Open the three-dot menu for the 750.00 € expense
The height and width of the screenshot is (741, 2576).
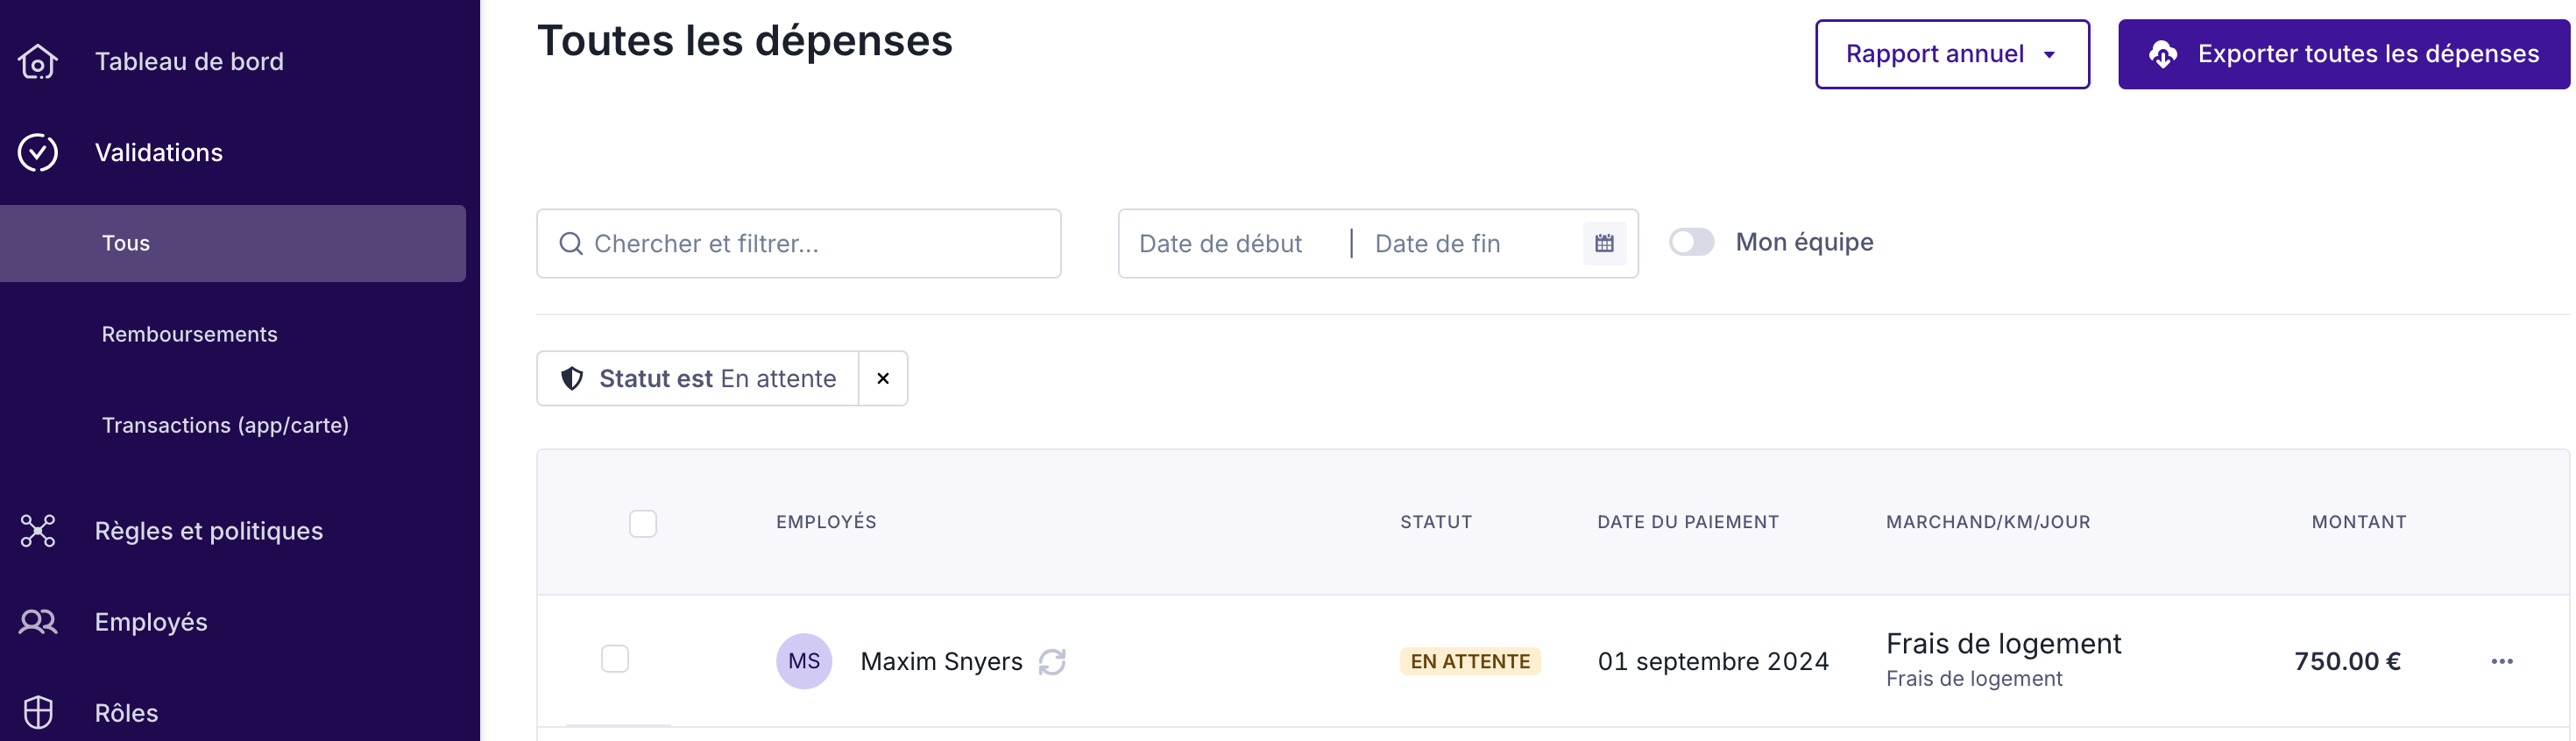(x=2502, y=661)
